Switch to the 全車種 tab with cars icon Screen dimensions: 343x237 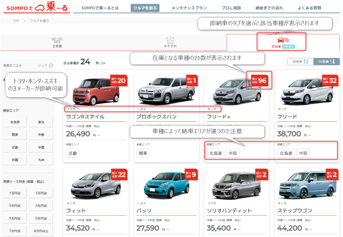[57, 42]
